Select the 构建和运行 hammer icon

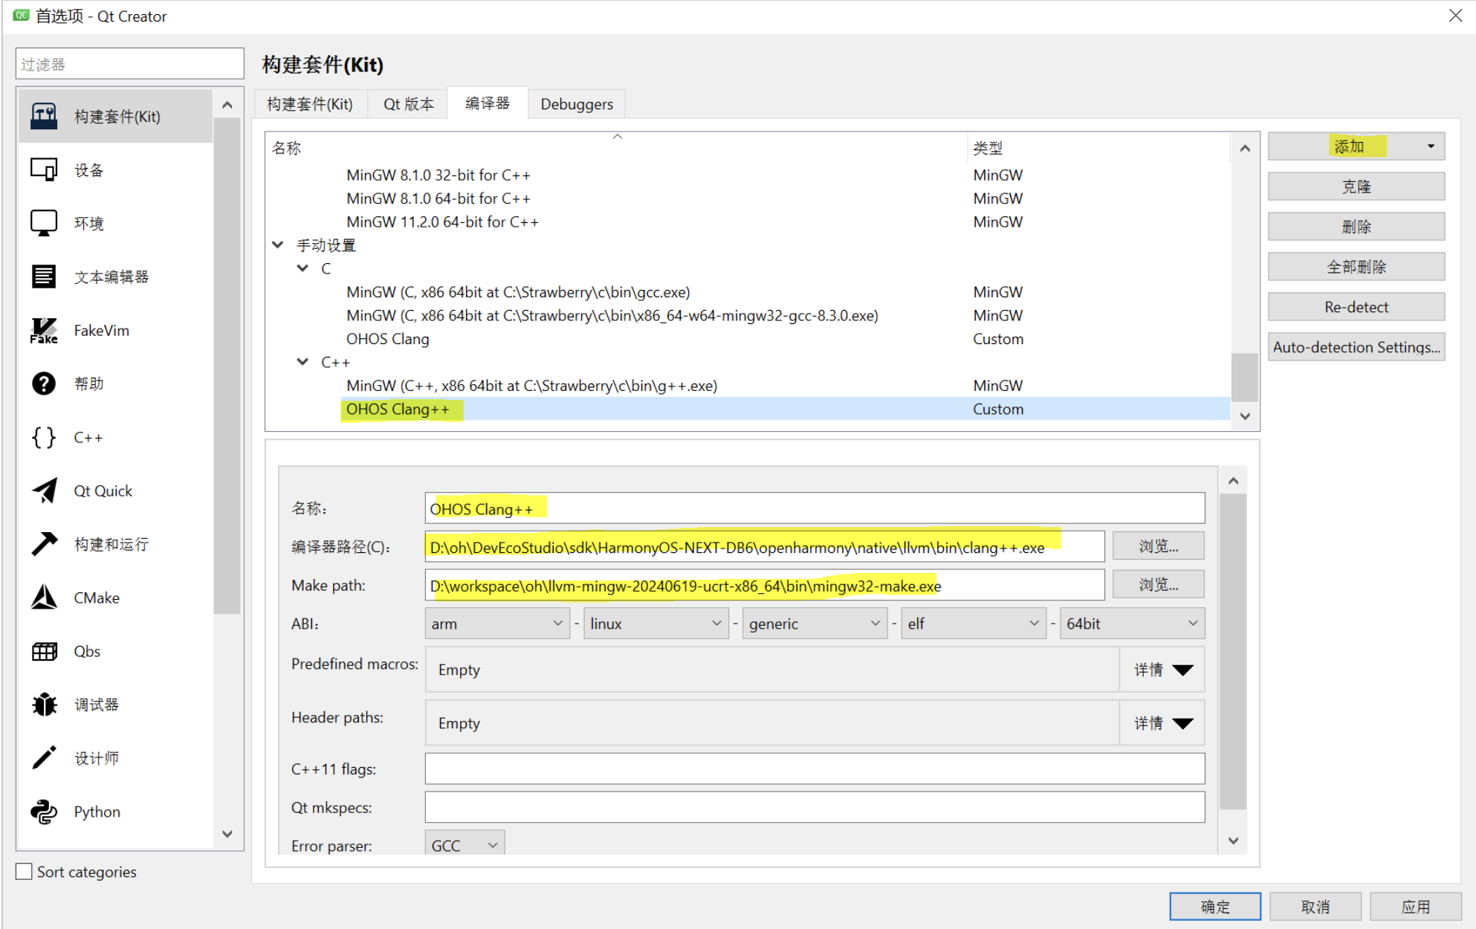(x=44, y=544)
